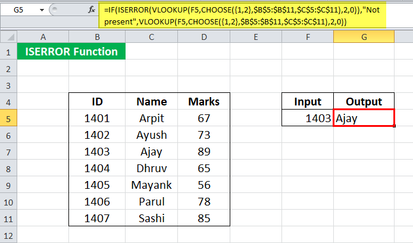Viewport: 413px width, 243px height.
Task: Click the fill handle of cell G5
Action: point(394,126)
